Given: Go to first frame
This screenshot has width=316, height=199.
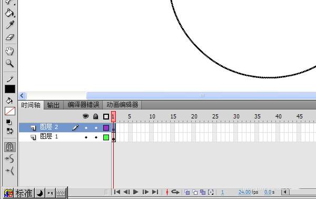Looking at the screenshot, I should point(117,192).
